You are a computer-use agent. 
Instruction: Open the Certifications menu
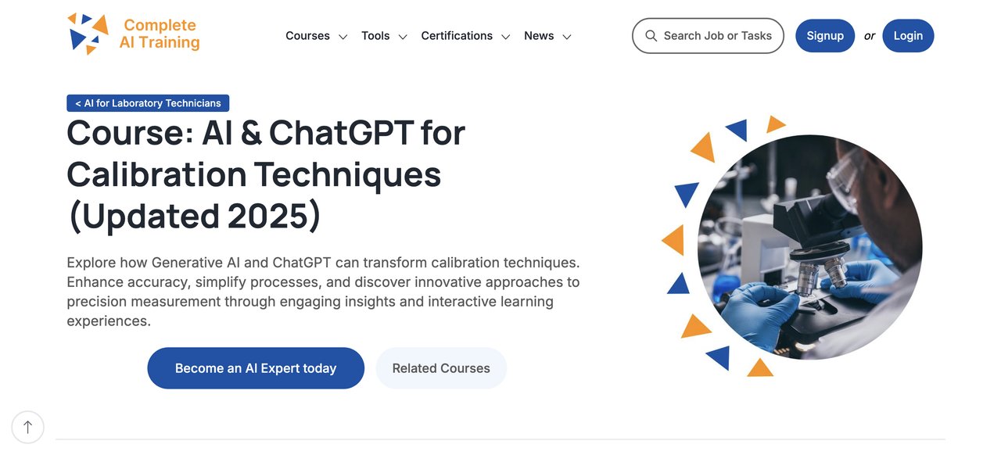click(457, 36)
